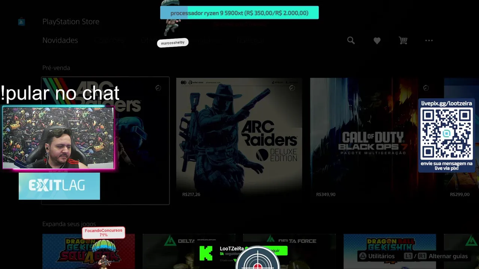Click the parachuting character under FocandoConcursos
The image size is (479, 269).
[x=104, y=254]
